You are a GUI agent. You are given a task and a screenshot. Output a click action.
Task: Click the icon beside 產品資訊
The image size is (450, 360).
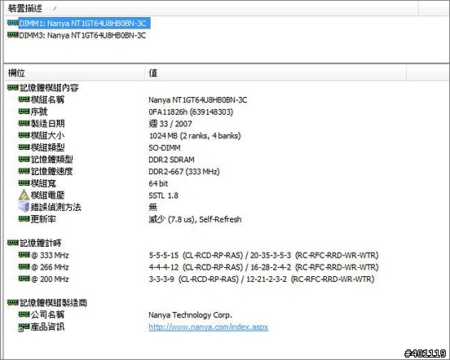24,327
